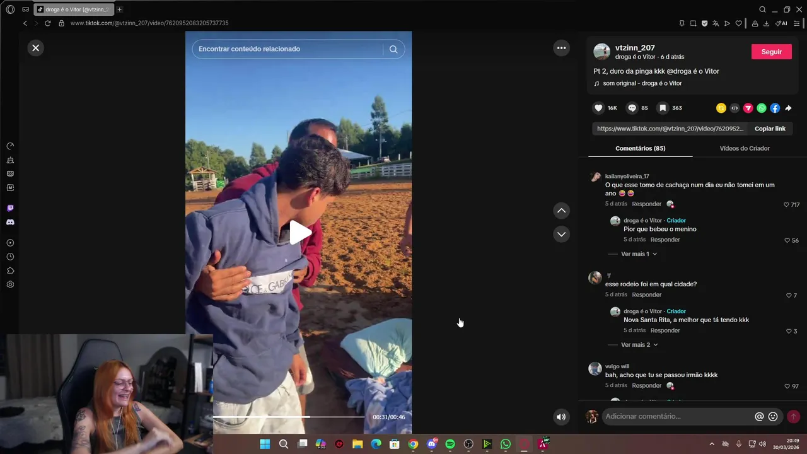Open som original - droga é o Vitor
Screen dimensions: 807x454
click(x=642, y=83)
